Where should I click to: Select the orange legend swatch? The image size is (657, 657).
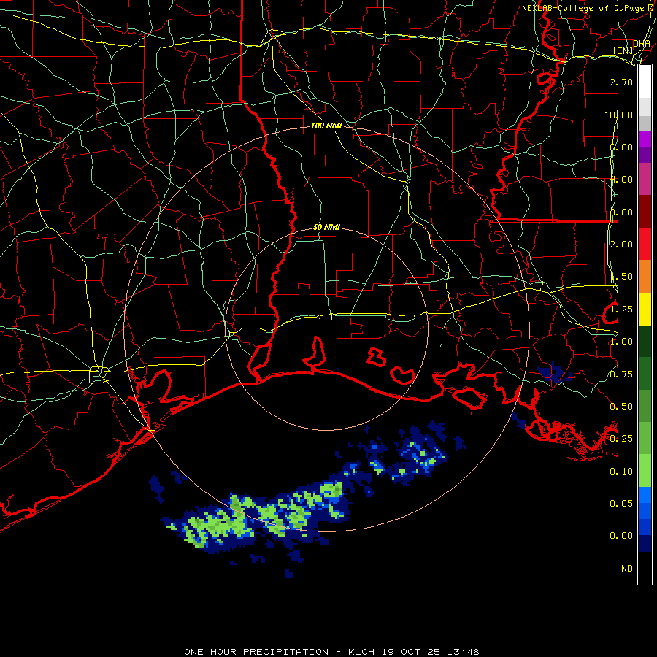[645, 277]
